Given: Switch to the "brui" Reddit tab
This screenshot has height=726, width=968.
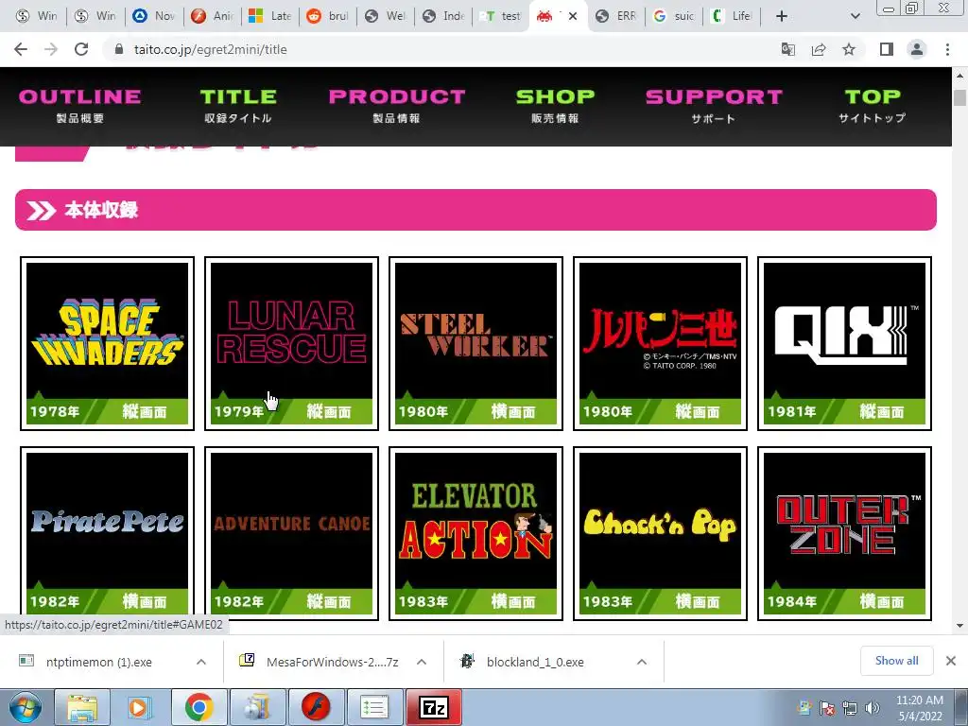Looking at the screenshot, I should point(328,16).
